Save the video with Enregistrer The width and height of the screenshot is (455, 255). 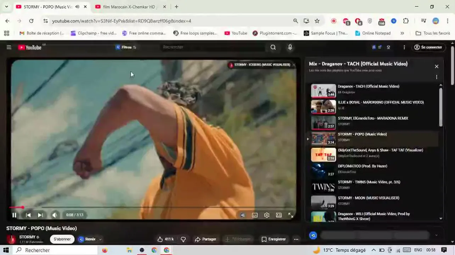274,239
